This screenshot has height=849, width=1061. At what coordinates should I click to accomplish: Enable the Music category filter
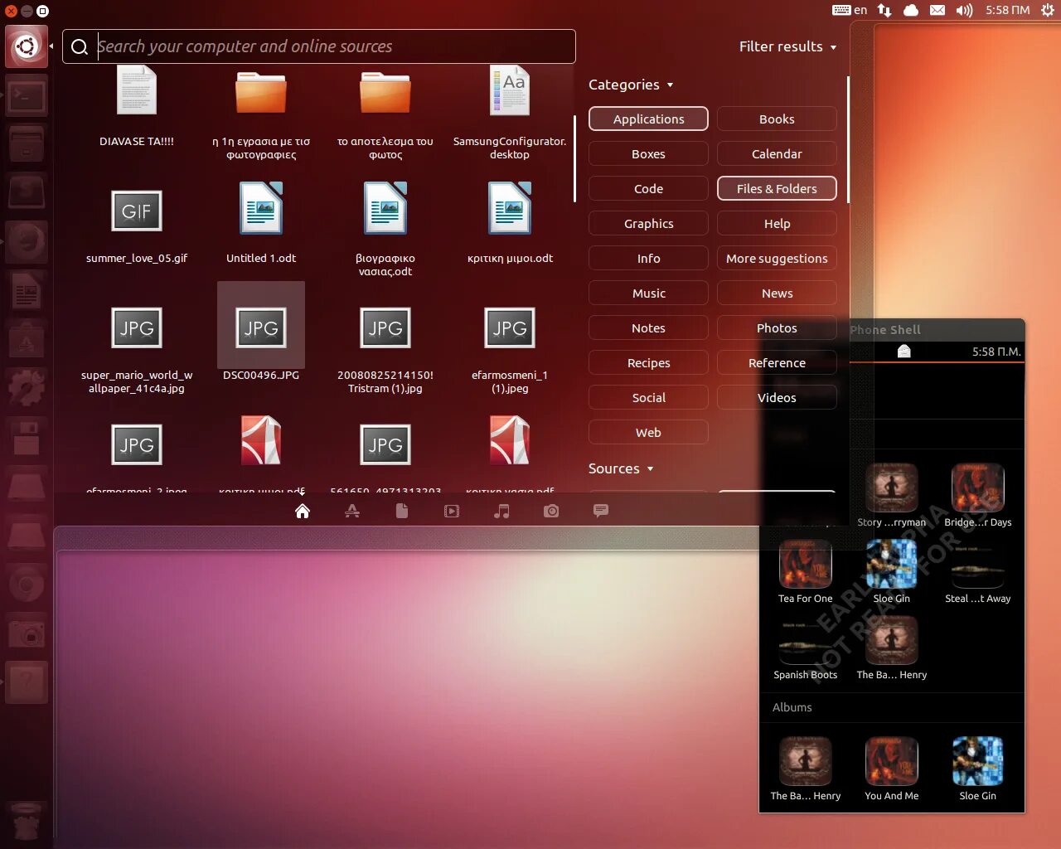[x=648, y=293]
